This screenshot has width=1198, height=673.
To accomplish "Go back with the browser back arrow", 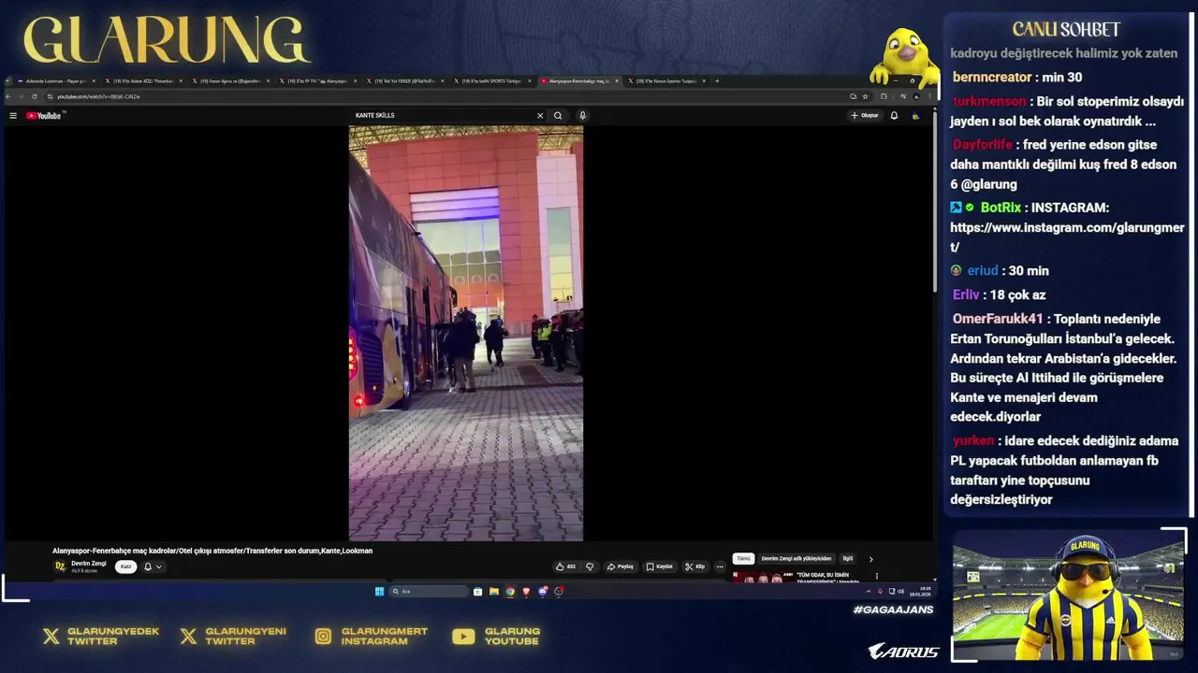I will 9,96.
